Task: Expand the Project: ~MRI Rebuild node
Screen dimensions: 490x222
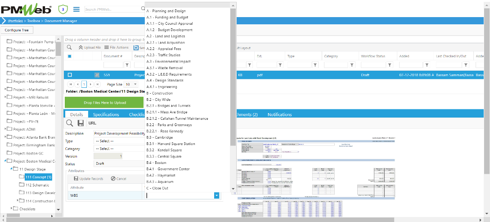Action: point(5,97)
